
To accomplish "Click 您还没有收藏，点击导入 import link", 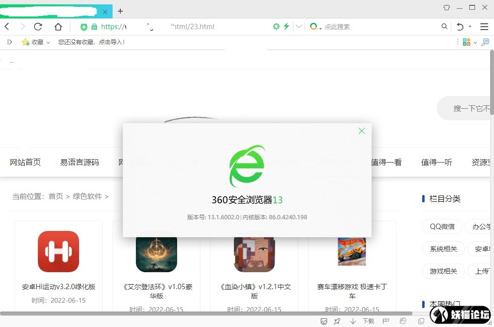I will click(91, 42).
